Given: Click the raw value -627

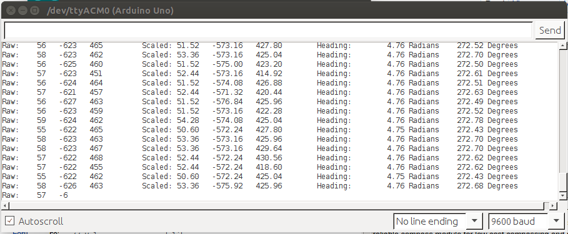Looking at the screenshot, I should 67,101.
